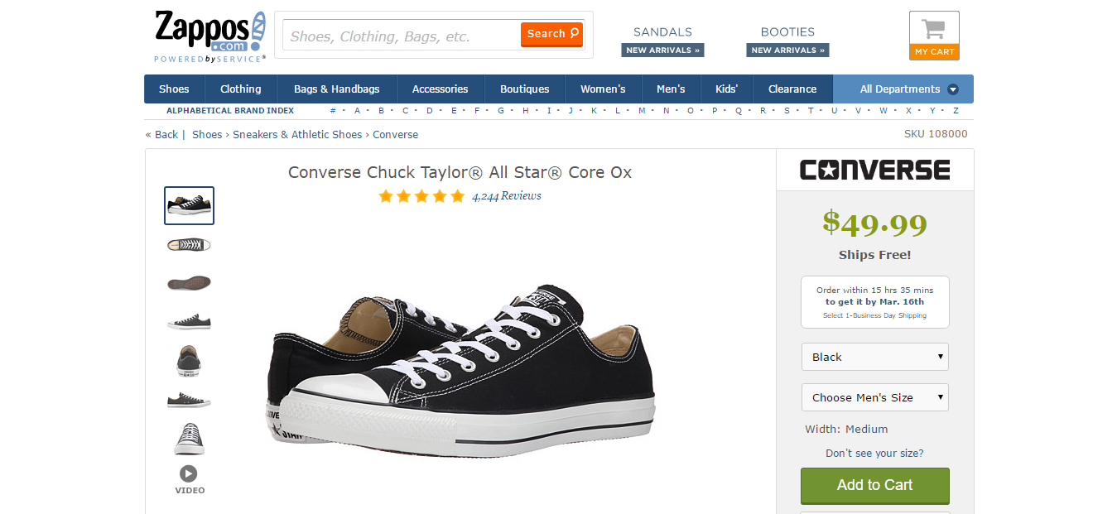The height and width of the screenshot is (514, 1117).
Task: Open the Clothing menu
Action: tap(240, 89)
